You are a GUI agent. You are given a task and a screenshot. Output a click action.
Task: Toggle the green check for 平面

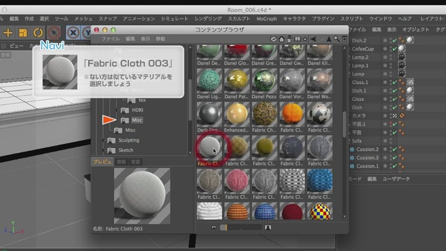tap(395, 132)
